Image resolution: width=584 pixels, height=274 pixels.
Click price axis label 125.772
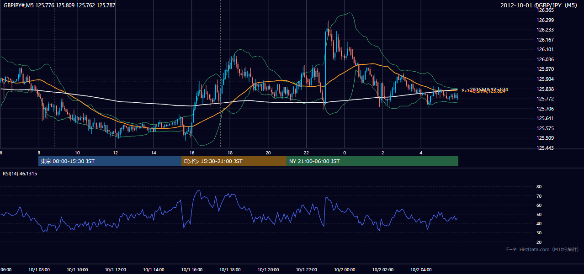pos(545,99)
